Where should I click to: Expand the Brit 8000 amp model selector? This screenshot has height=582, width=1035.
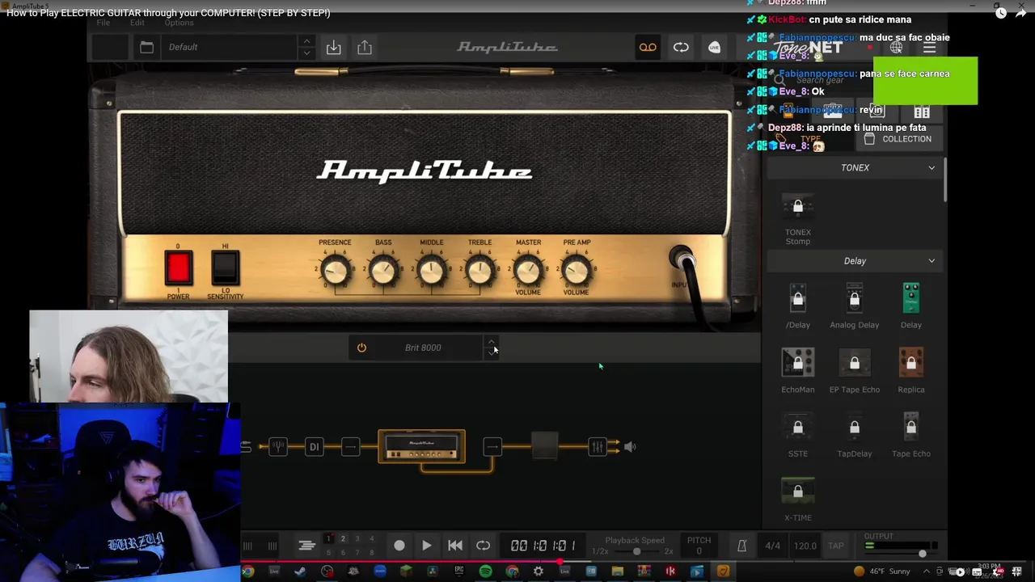point(492,348)
